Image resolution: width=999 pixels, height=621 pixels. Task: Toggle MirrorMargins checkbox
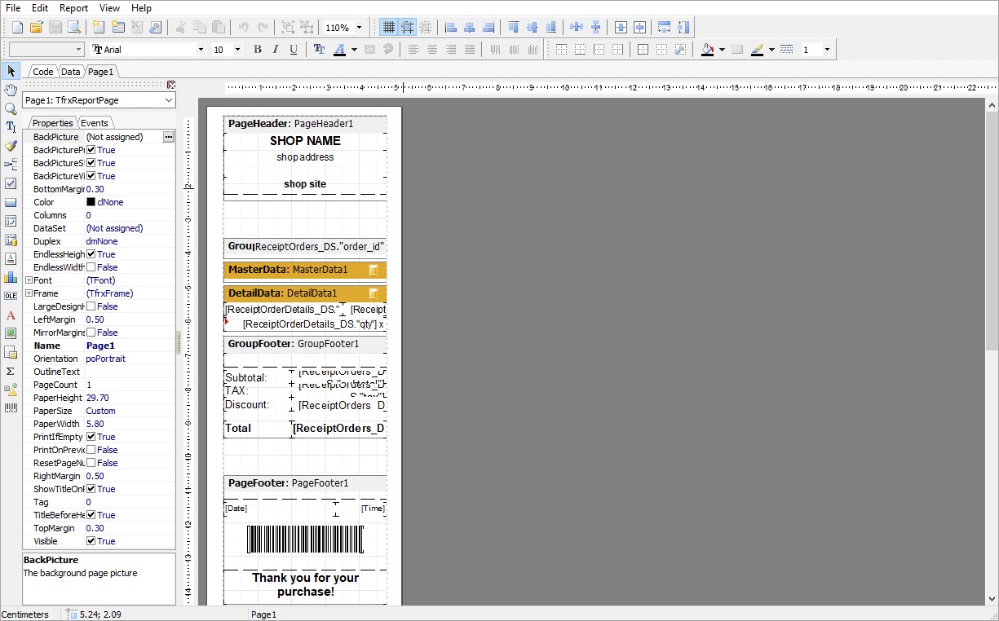coord(91,333)
